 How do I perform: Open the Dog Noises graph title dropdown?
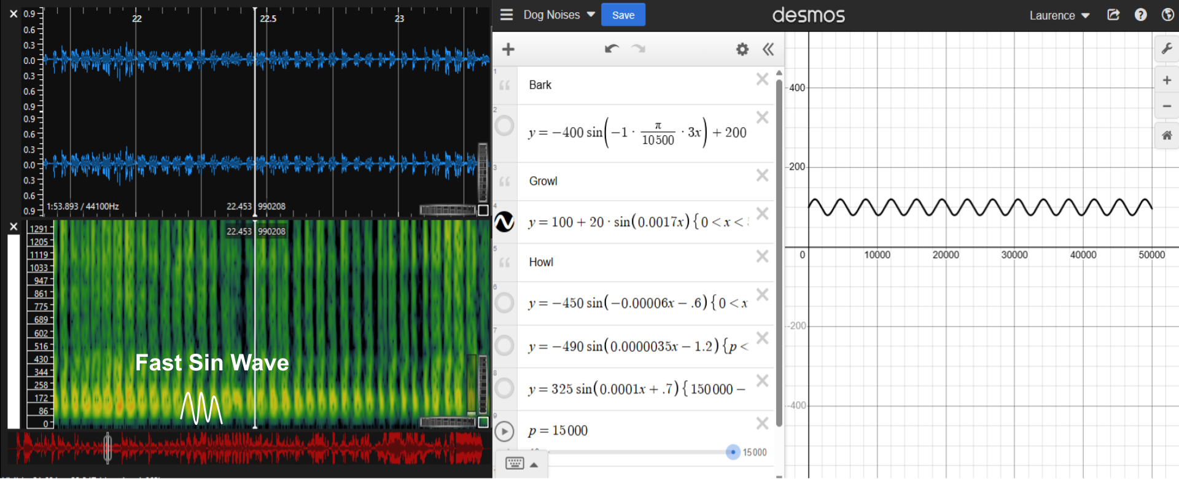tap(559, 15)
